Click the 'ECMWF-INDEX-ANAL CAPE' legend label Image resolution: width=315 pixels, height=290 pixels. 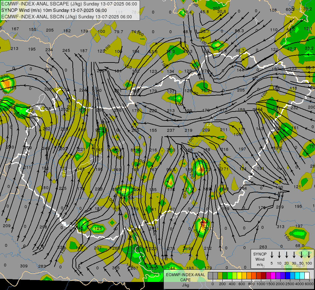(185, 277)
